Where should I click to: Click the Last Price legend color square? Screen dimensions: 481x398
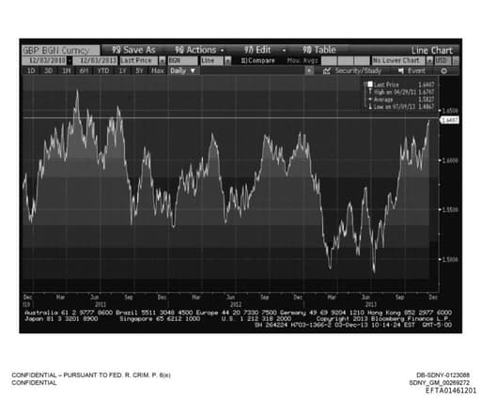pos(370,84)
